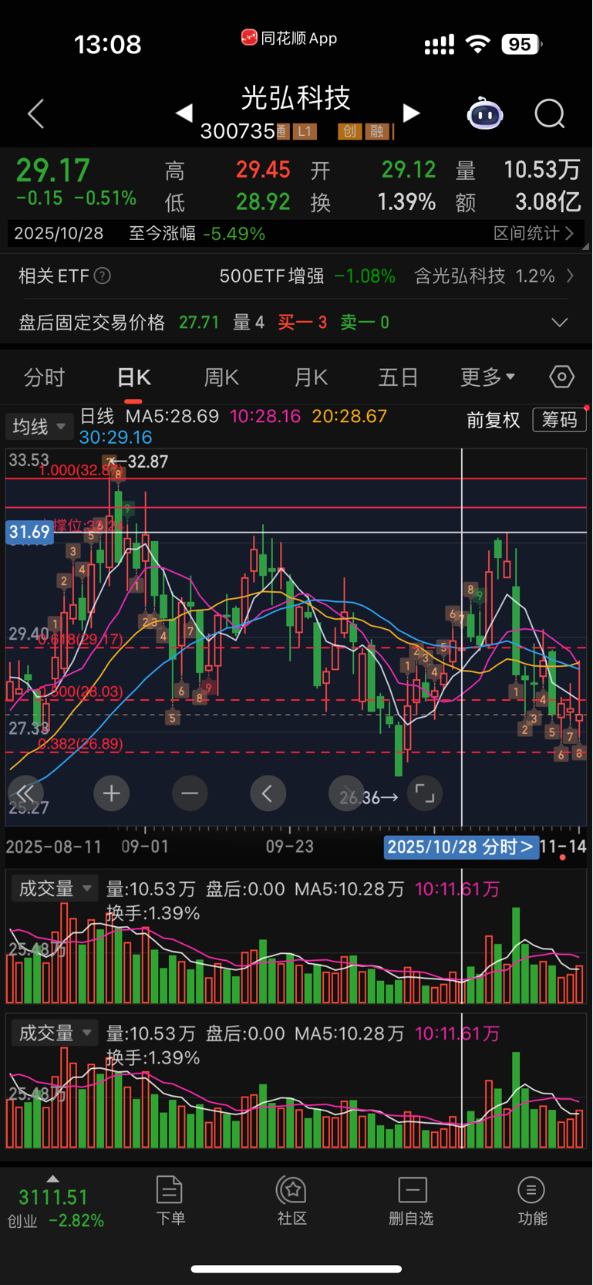Tap the 0.382(26.89) Fibonacci level label
593x1285 pixels.
click(x=80, y=744)
